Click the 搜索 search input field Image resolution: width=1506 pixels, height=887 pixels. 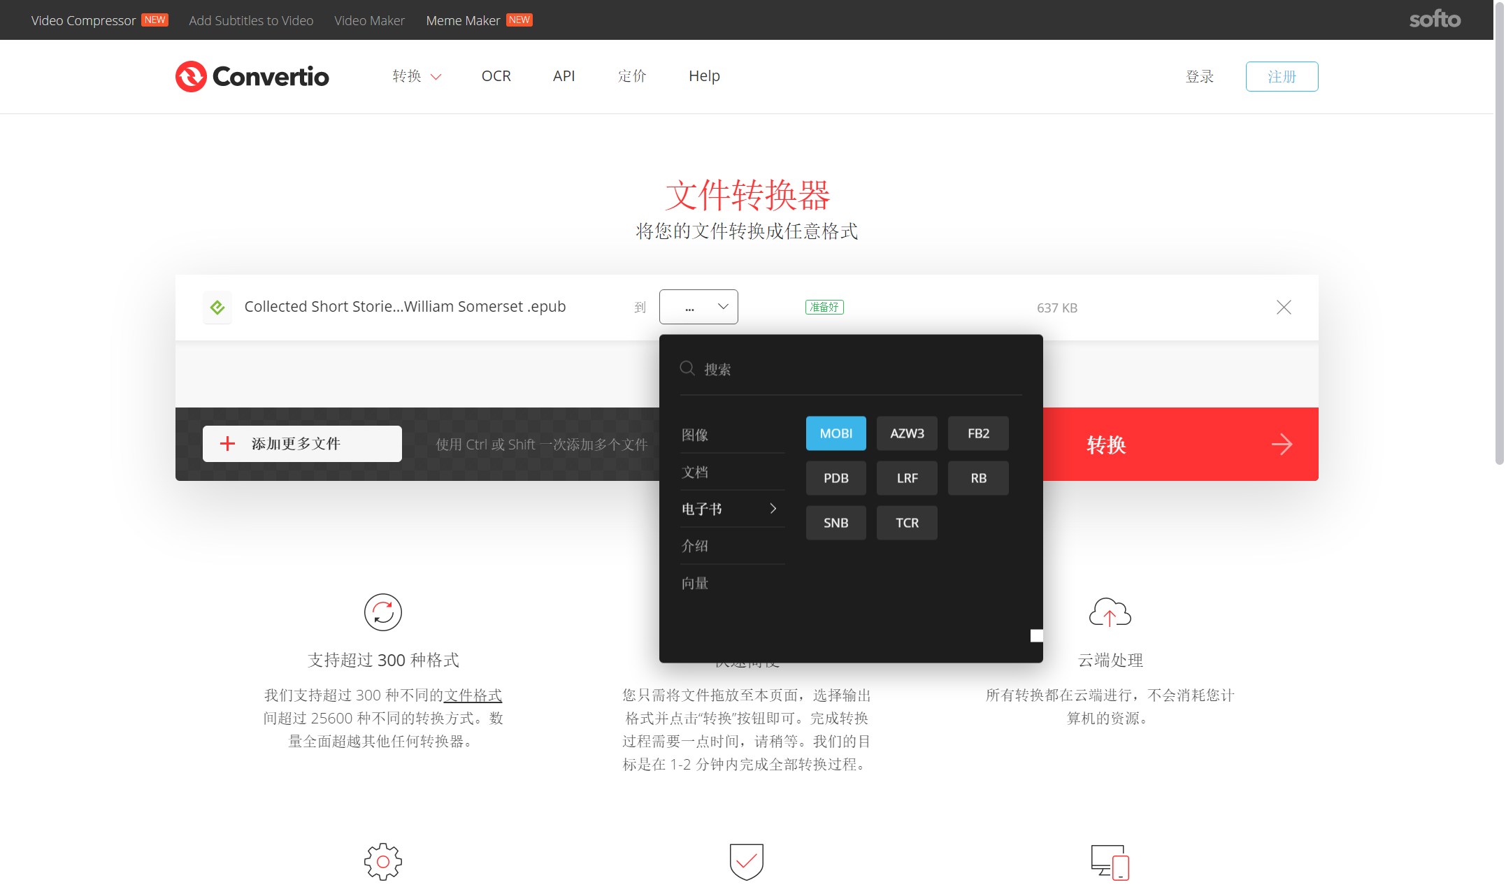[x=769, y=368]
